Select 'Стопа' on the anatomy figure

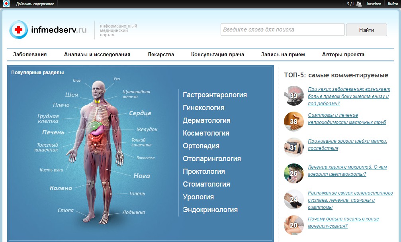[66, 210]
